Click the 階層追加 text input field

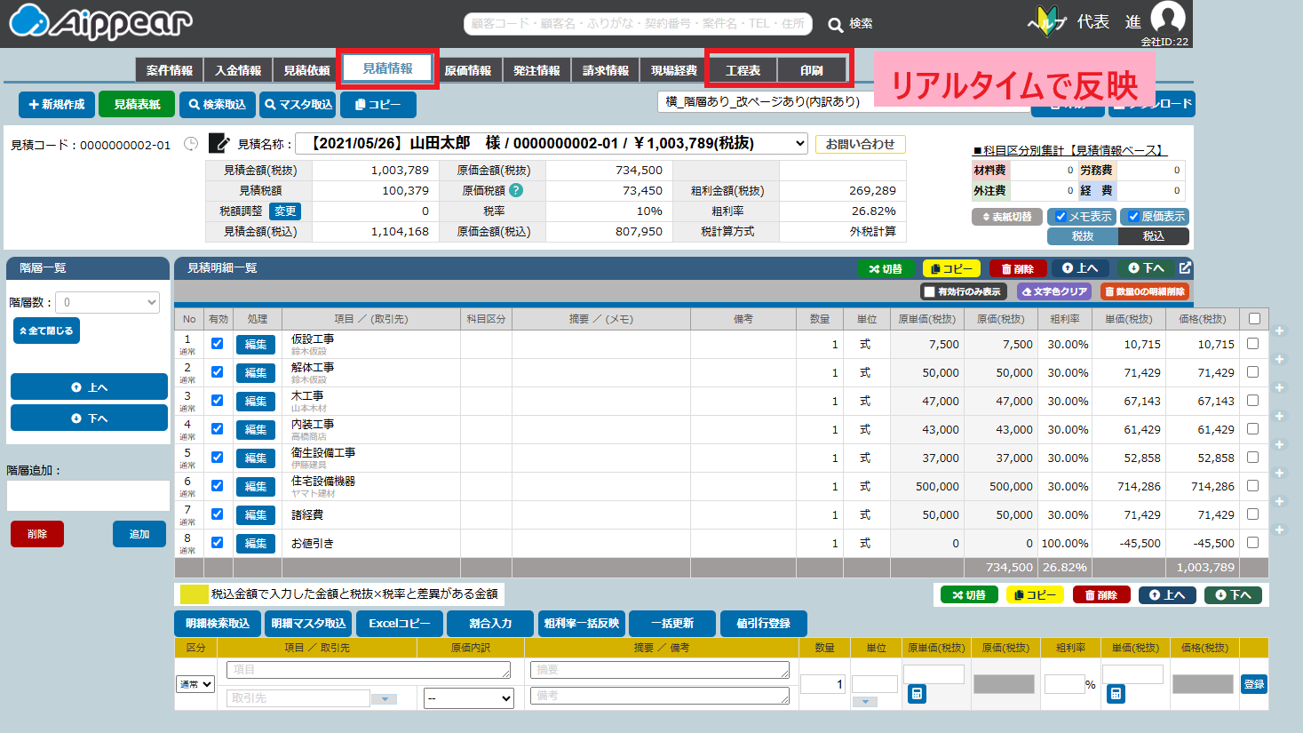[88, 496]
